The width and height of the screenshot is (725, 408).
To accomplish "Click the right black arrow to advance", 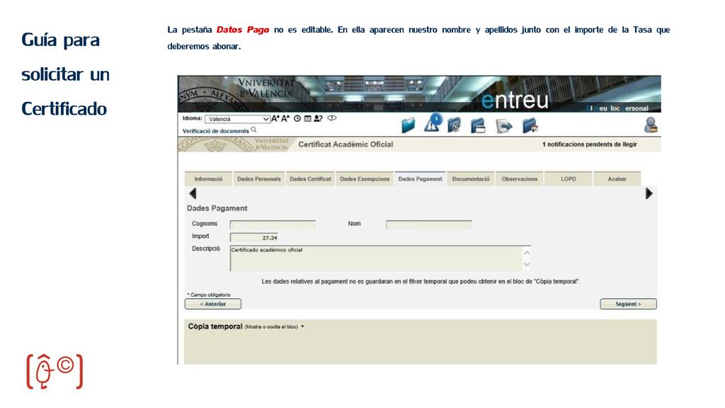I will 649,193.
